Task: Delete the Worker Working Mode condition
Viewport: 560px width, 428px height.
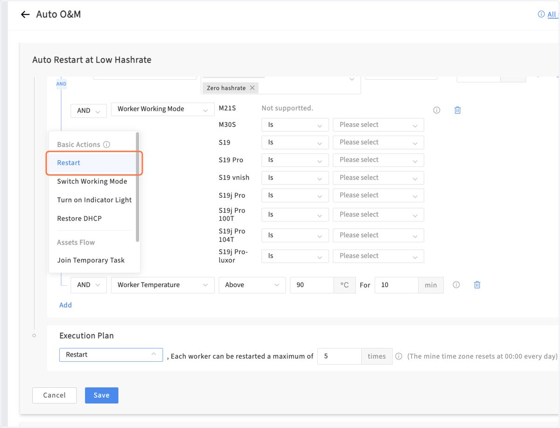Action: tap(457, 110)
